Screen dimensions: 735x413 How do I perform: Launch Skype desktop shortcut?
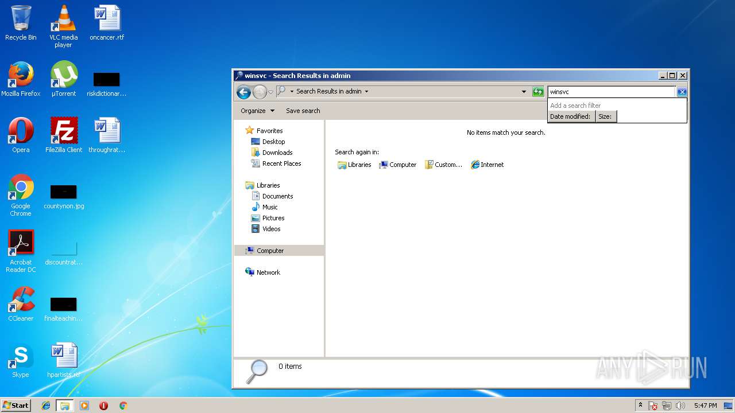(x=21, y=360)
